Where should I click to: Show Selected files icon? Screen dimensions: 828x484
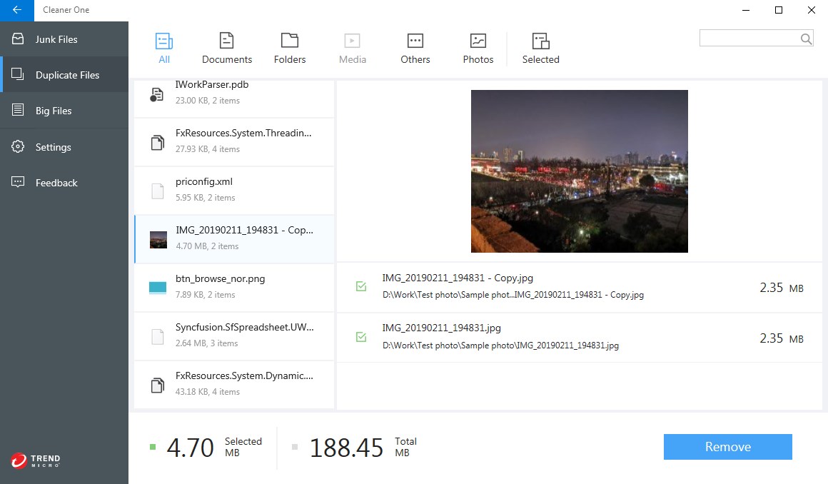click(541, 41)
